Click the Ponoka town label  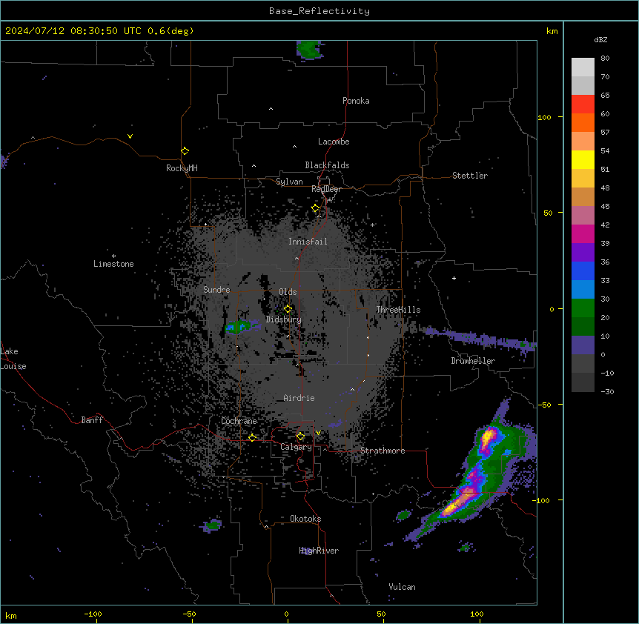tap(356, 101)
